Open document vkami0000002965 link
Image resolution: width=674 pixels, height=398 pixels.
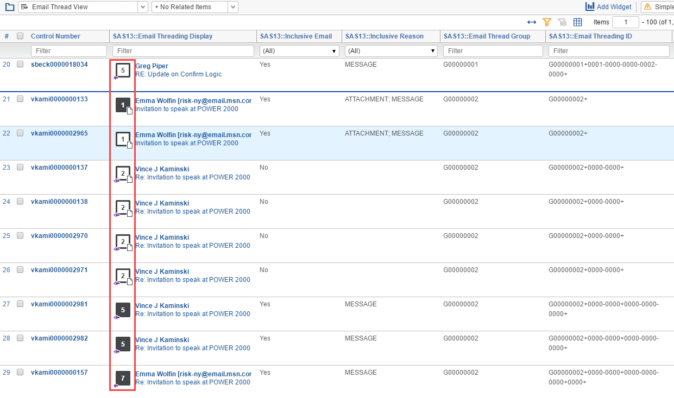click(x=59, y=133)
